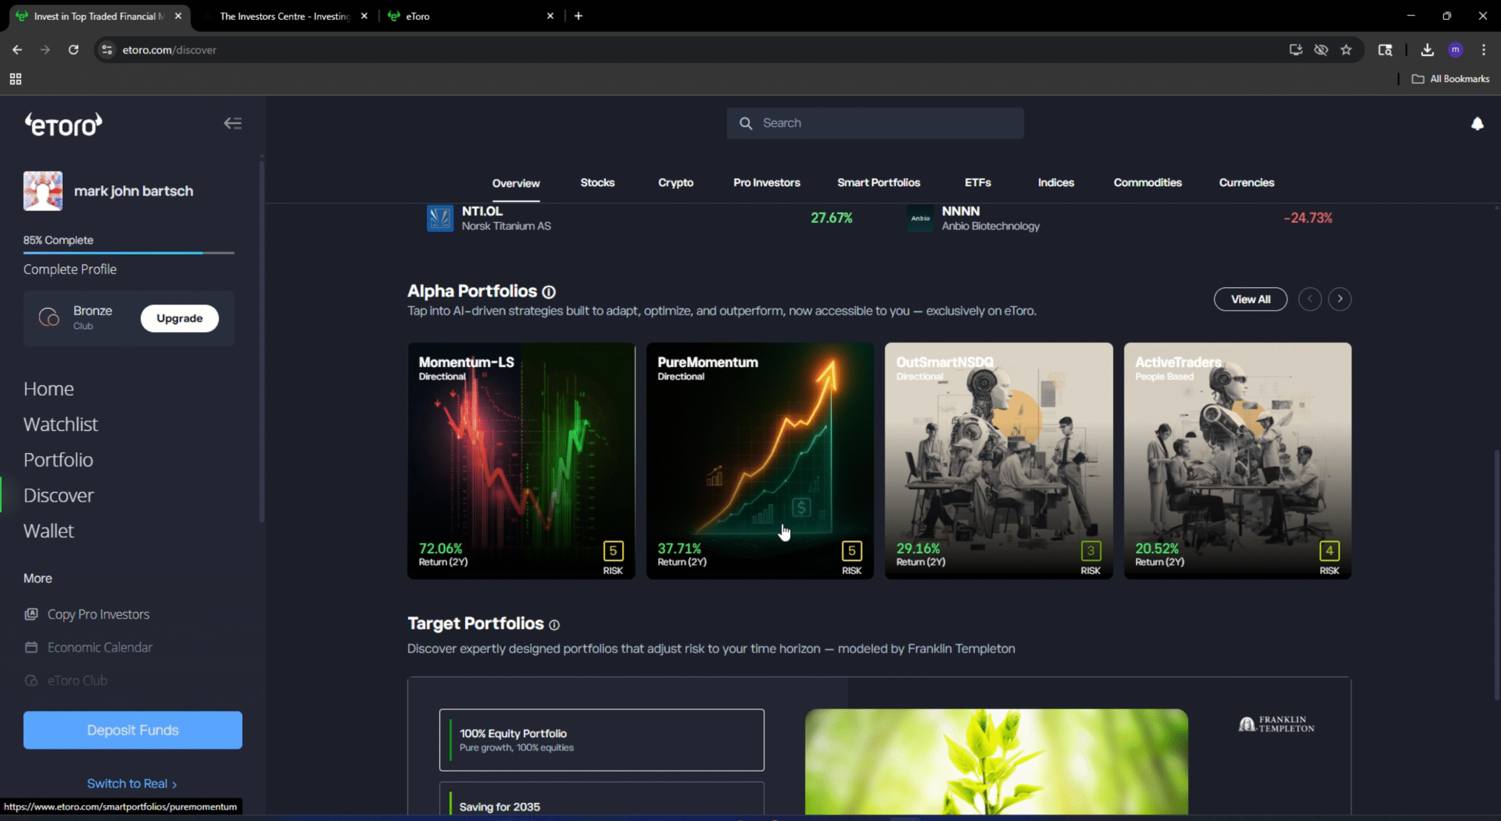
Task: Open a new browser tab
Action: click(x=579, y=16)
